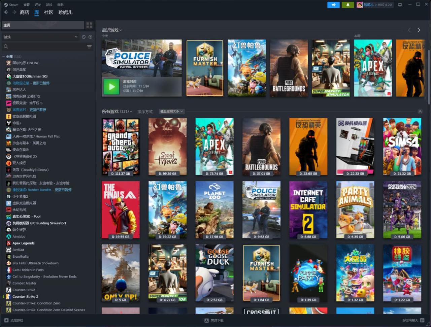
Task: Select 人类一败涂地 / Human Fall Flat
Action: [x=36, y=136]
